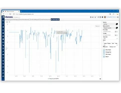
Task: Expand the Time Unit dropdown
Action: pos(110,39)
